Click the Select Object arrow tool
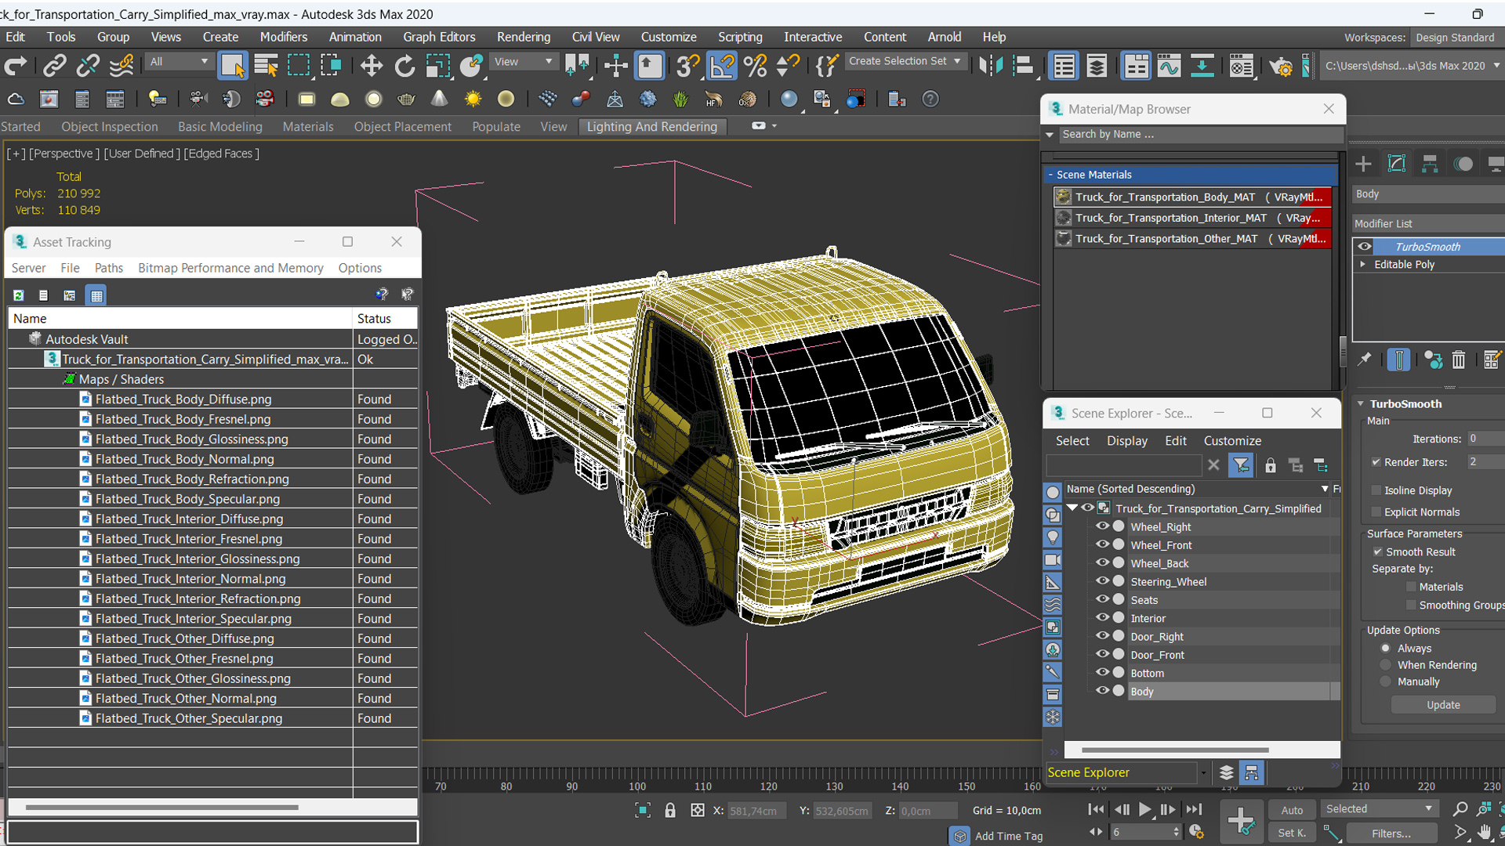The width and height of the screenshot is (1505, 846). pos(233,66)
